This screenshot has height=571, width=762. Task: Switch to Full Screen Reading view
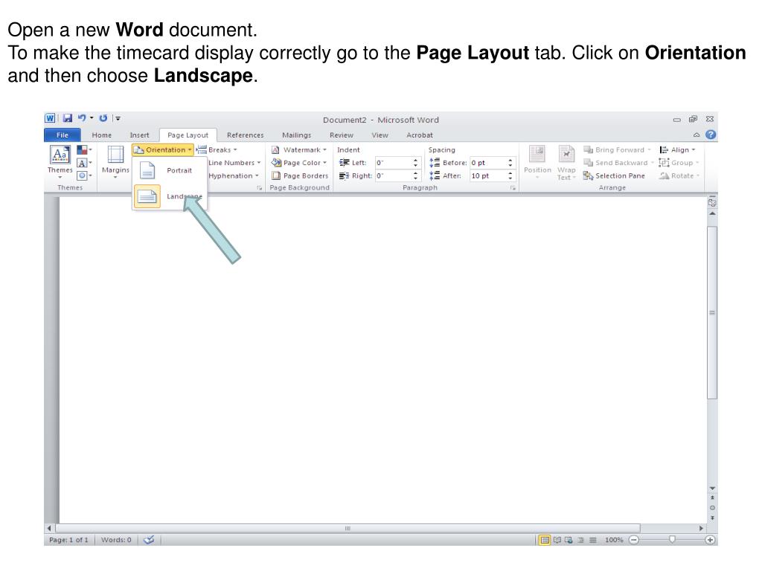(x=557, y=540)
